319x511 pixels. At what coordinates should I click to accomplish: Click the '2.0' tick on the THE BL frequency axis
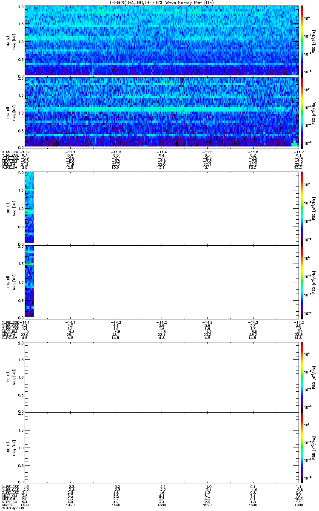click(x=20, y=343)
